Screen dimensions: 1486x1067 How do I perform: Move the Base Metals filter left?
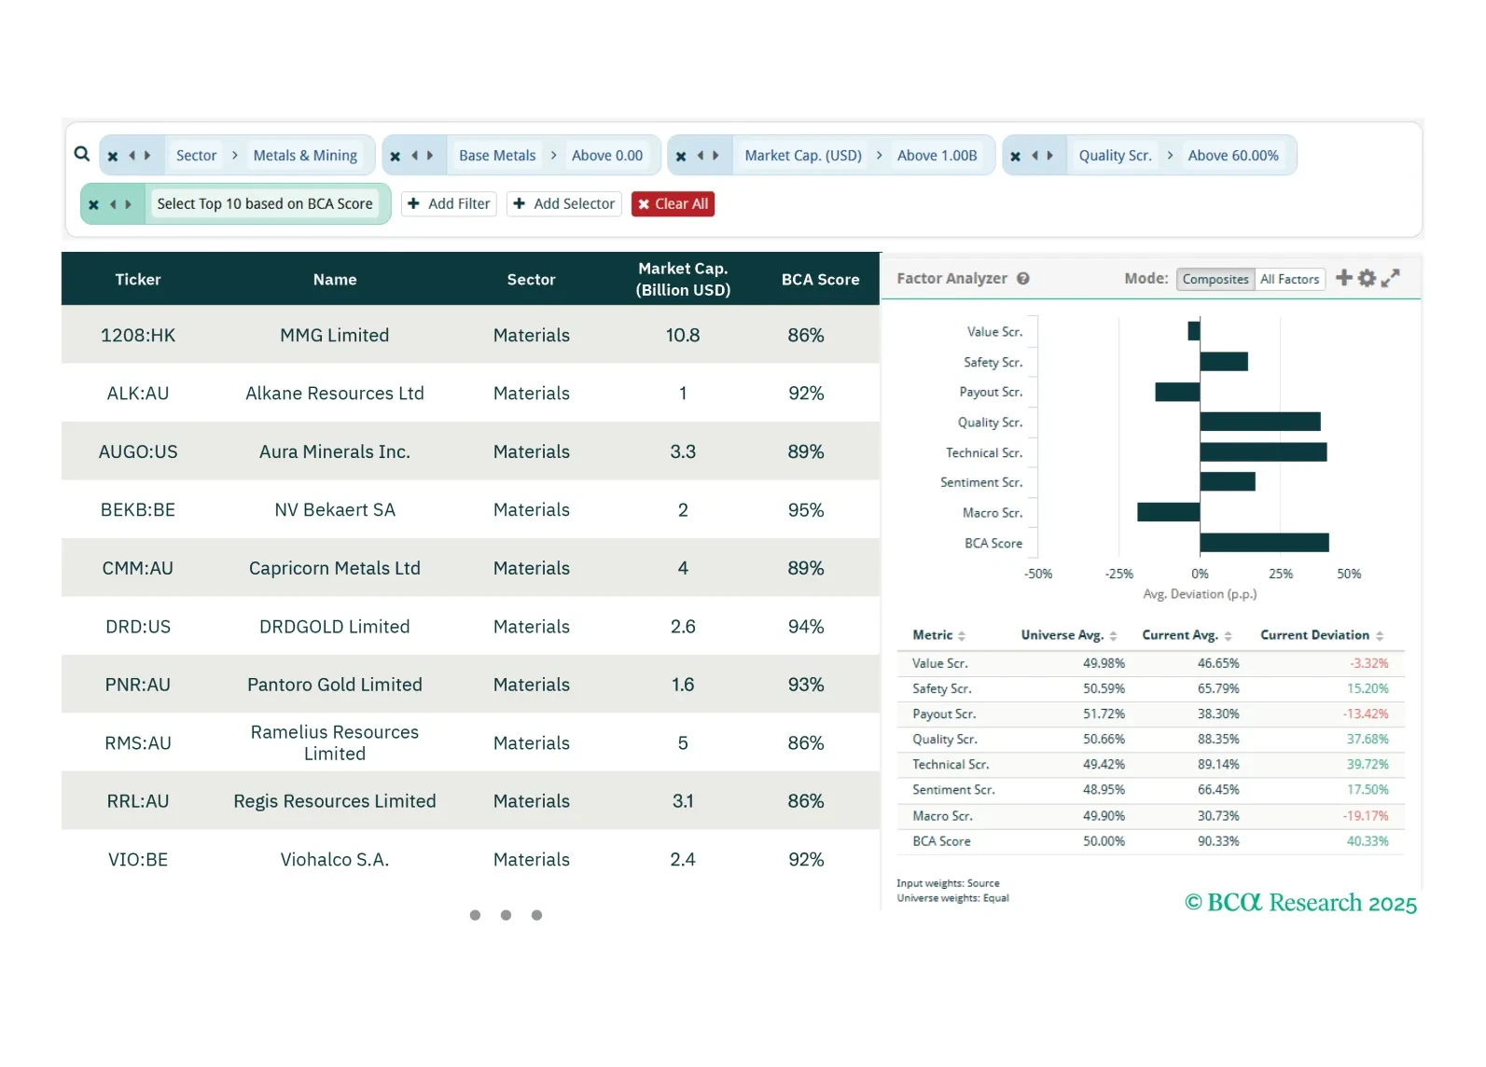tap(415, 156)
